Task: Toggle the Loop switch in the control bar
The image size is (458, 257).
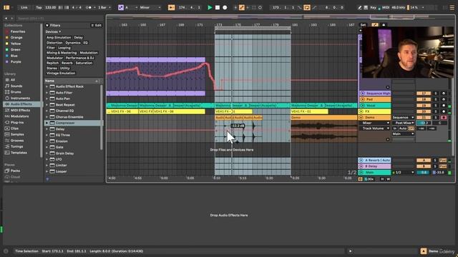Action: (x=307, y=8)
